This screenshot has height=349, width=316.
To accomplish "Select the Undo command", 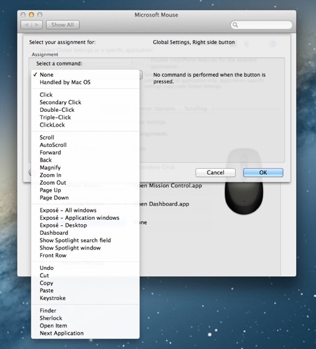I will 85,268.
